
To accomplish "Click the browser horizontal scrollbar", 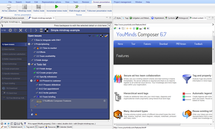I will pos(148,124).
